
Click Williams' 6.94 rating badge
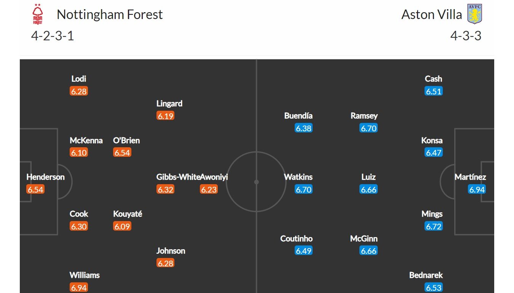coord(79,288)
